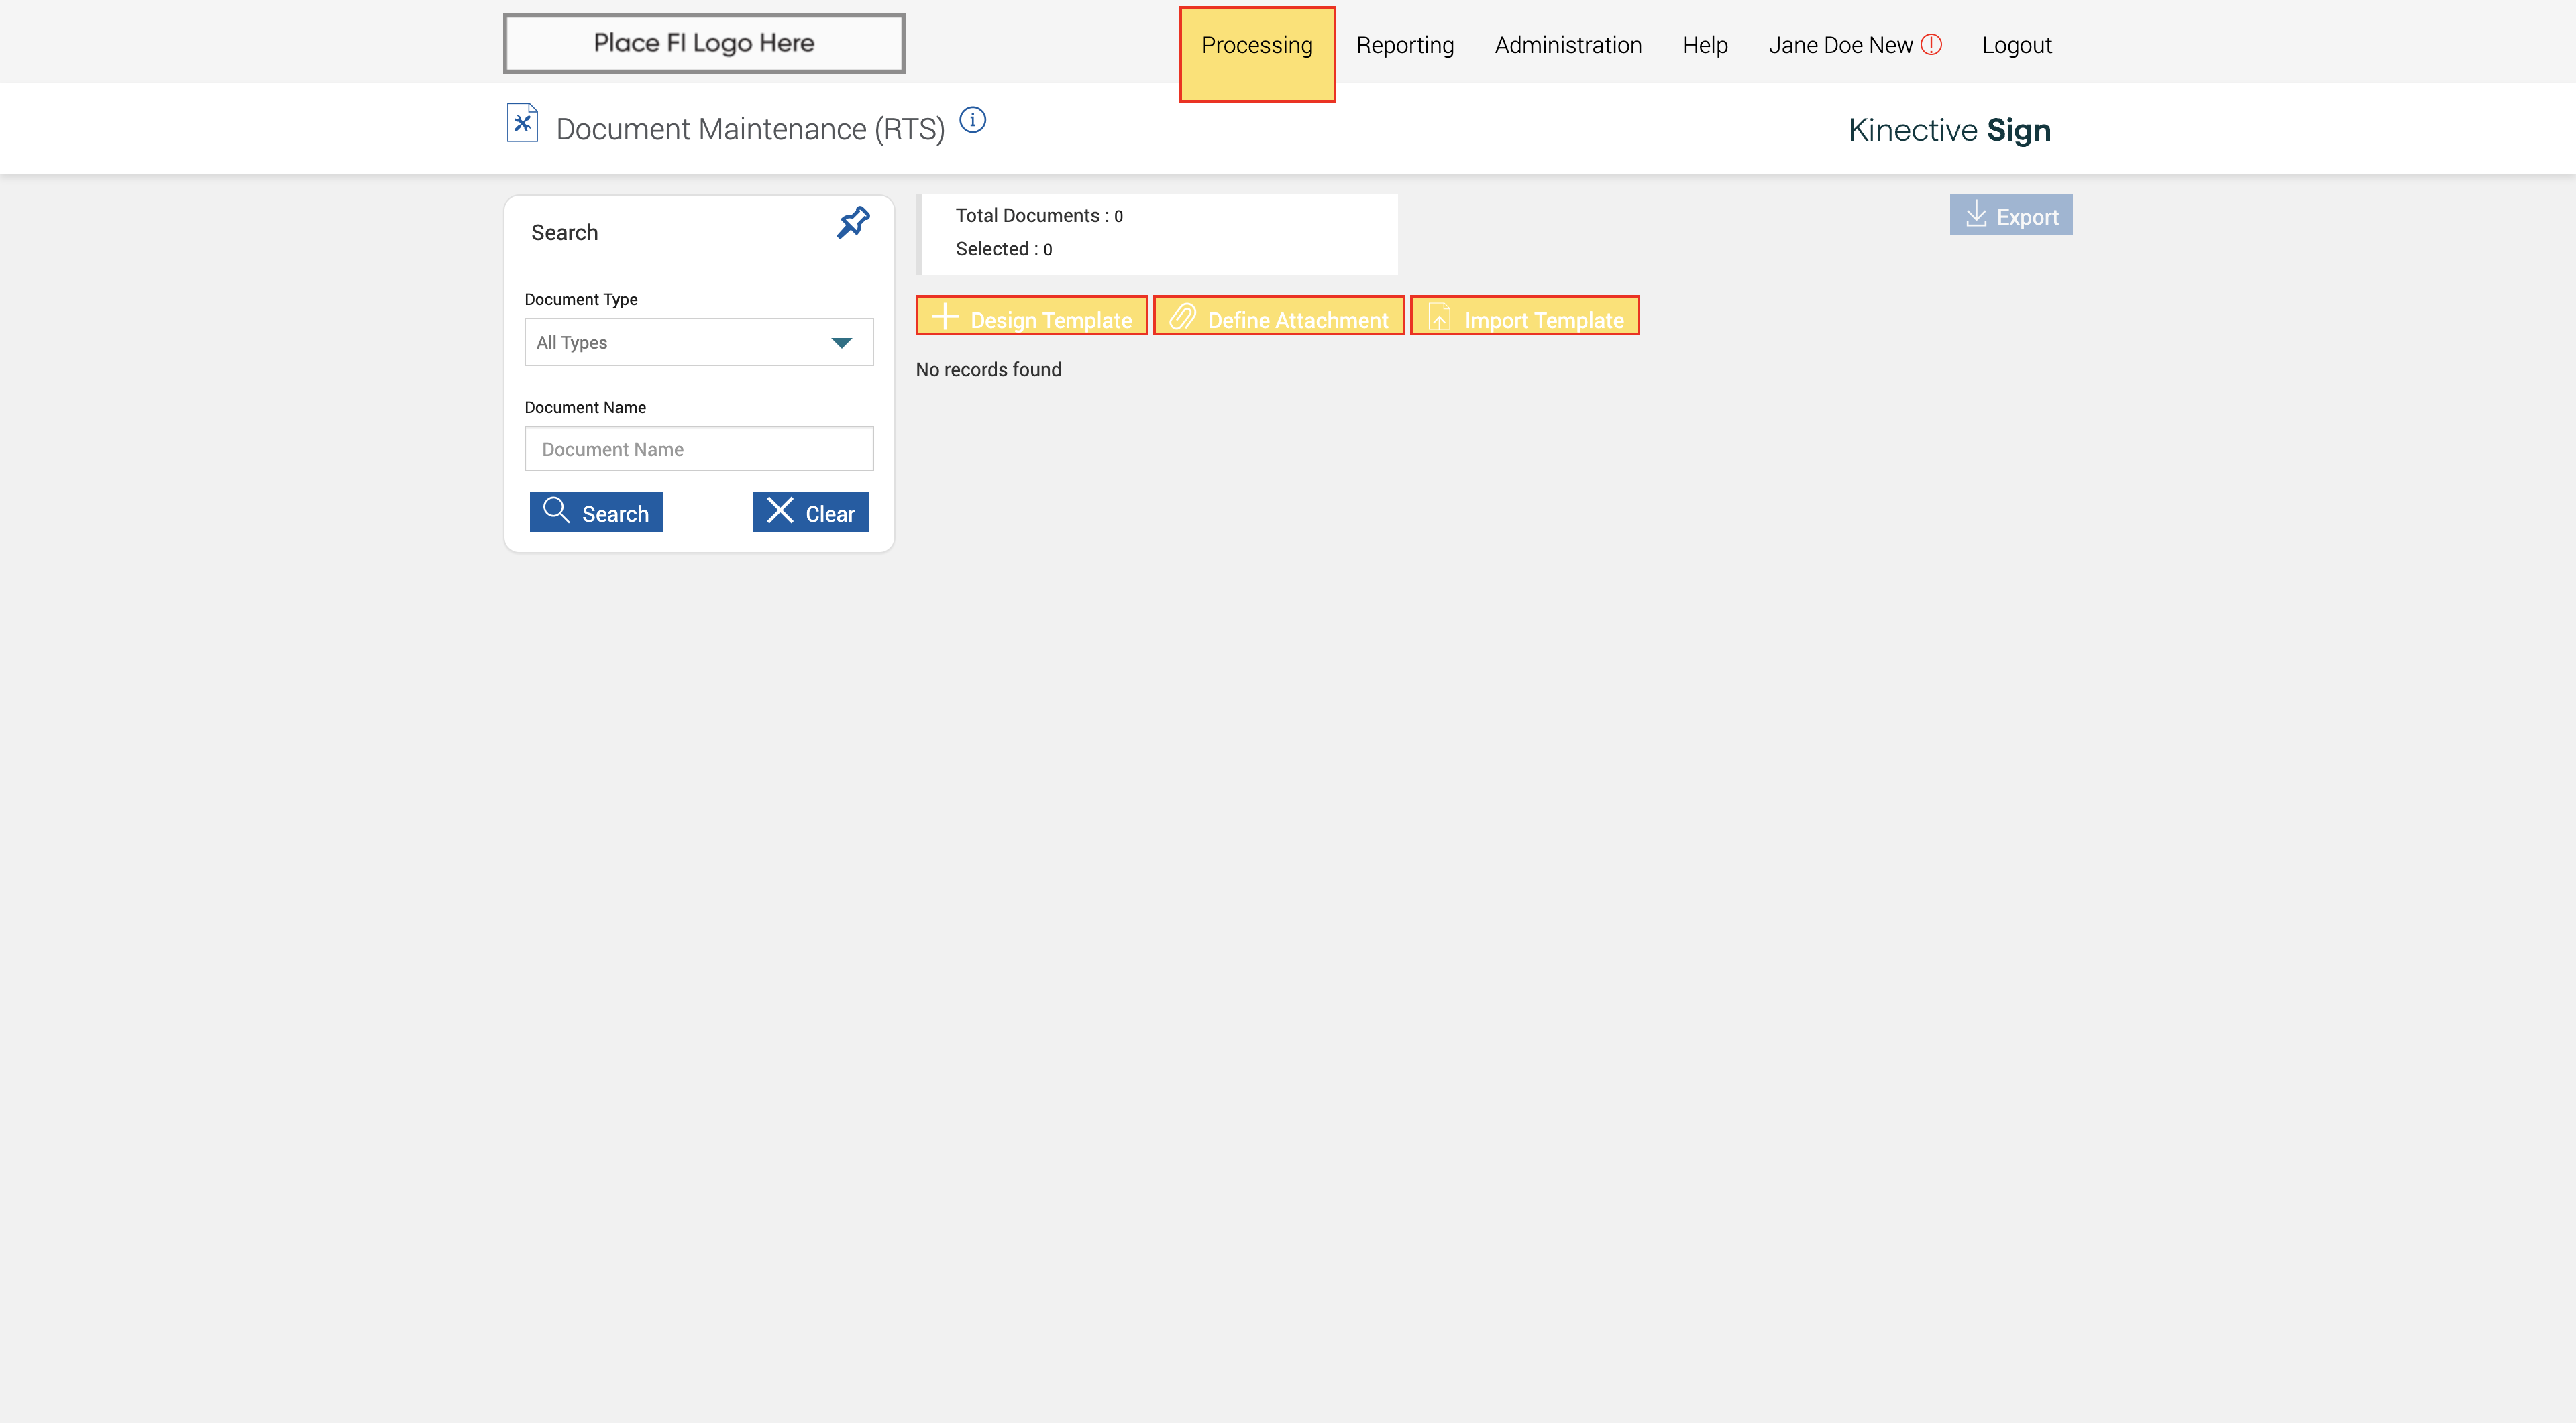
Task: Click the pin icon in Search panel
Action: 853,223
